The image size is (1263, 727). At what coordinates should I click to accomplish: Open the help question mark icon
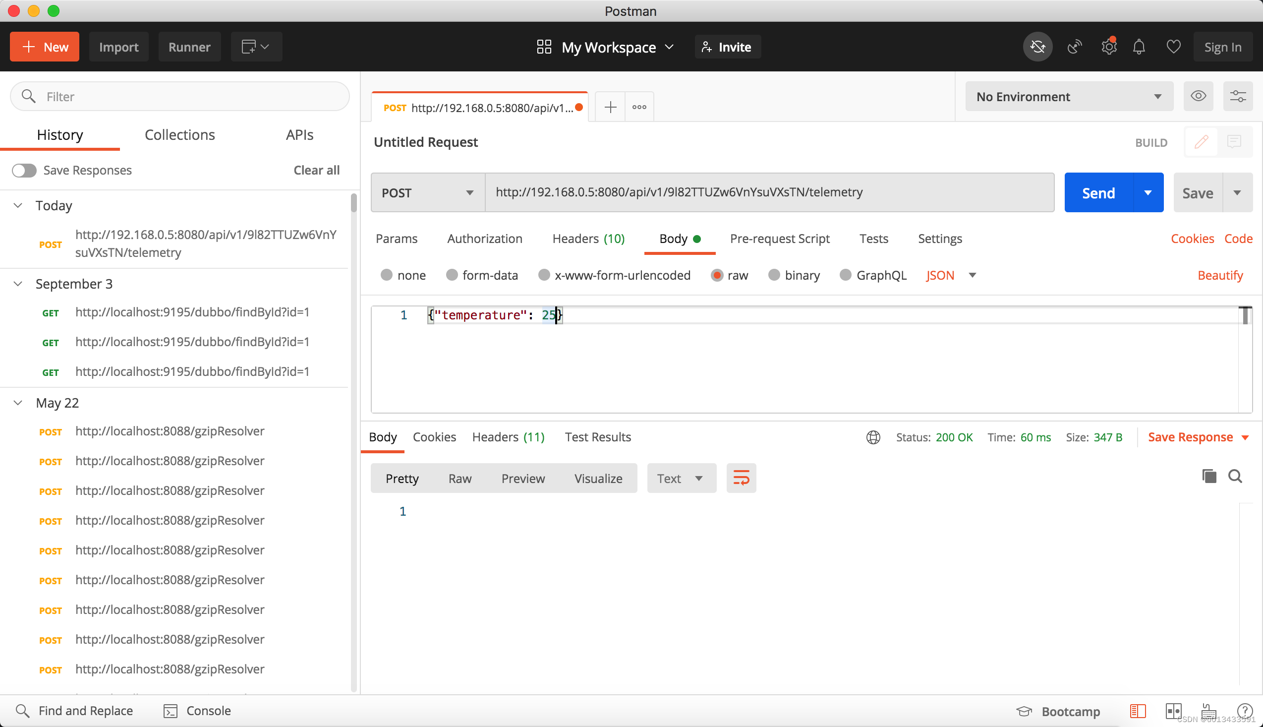[1245, 711]
